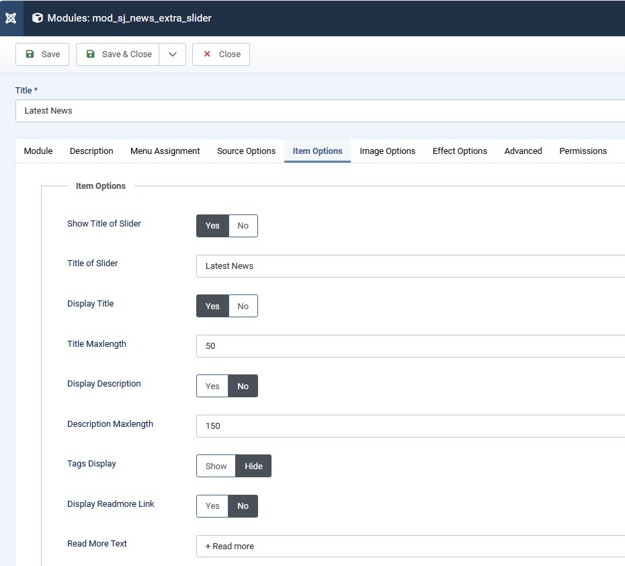Expand the Save & Close dropdown arrow
Image resolution: width=625 pixels, height=566 pixels.
[173, 54]
